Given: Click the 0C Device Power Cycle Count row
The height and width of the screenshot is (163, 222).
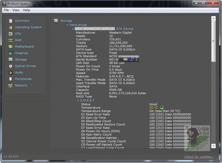Looking at the screenshot, I should pyautogui.click(x=136, y=141).
